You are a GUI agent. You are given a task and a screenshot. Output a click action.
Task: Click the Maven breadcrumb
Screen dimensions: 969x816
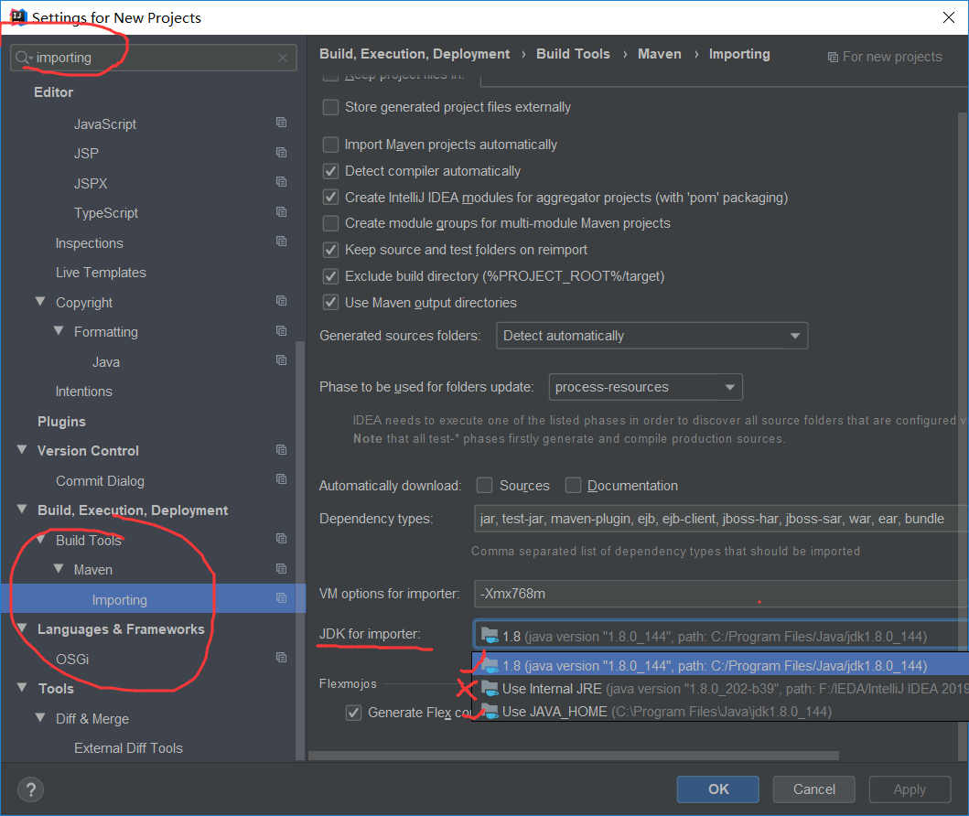click(x=660, y=54)
